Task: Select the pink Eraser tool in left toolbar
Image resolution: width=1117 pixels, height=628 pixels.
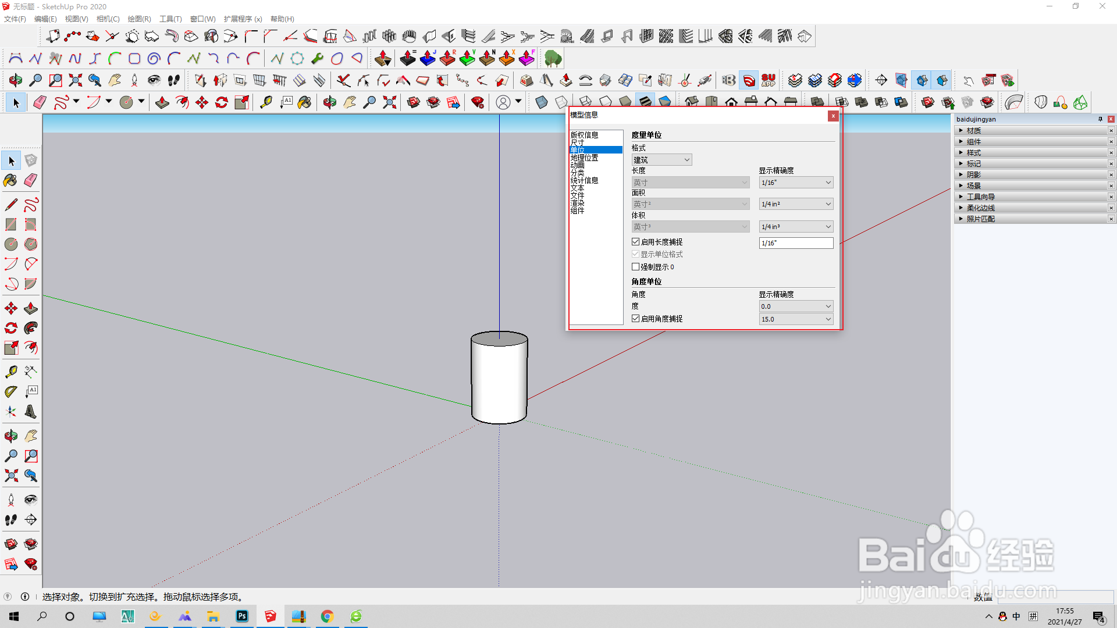Action: click(x=31, y=180)
